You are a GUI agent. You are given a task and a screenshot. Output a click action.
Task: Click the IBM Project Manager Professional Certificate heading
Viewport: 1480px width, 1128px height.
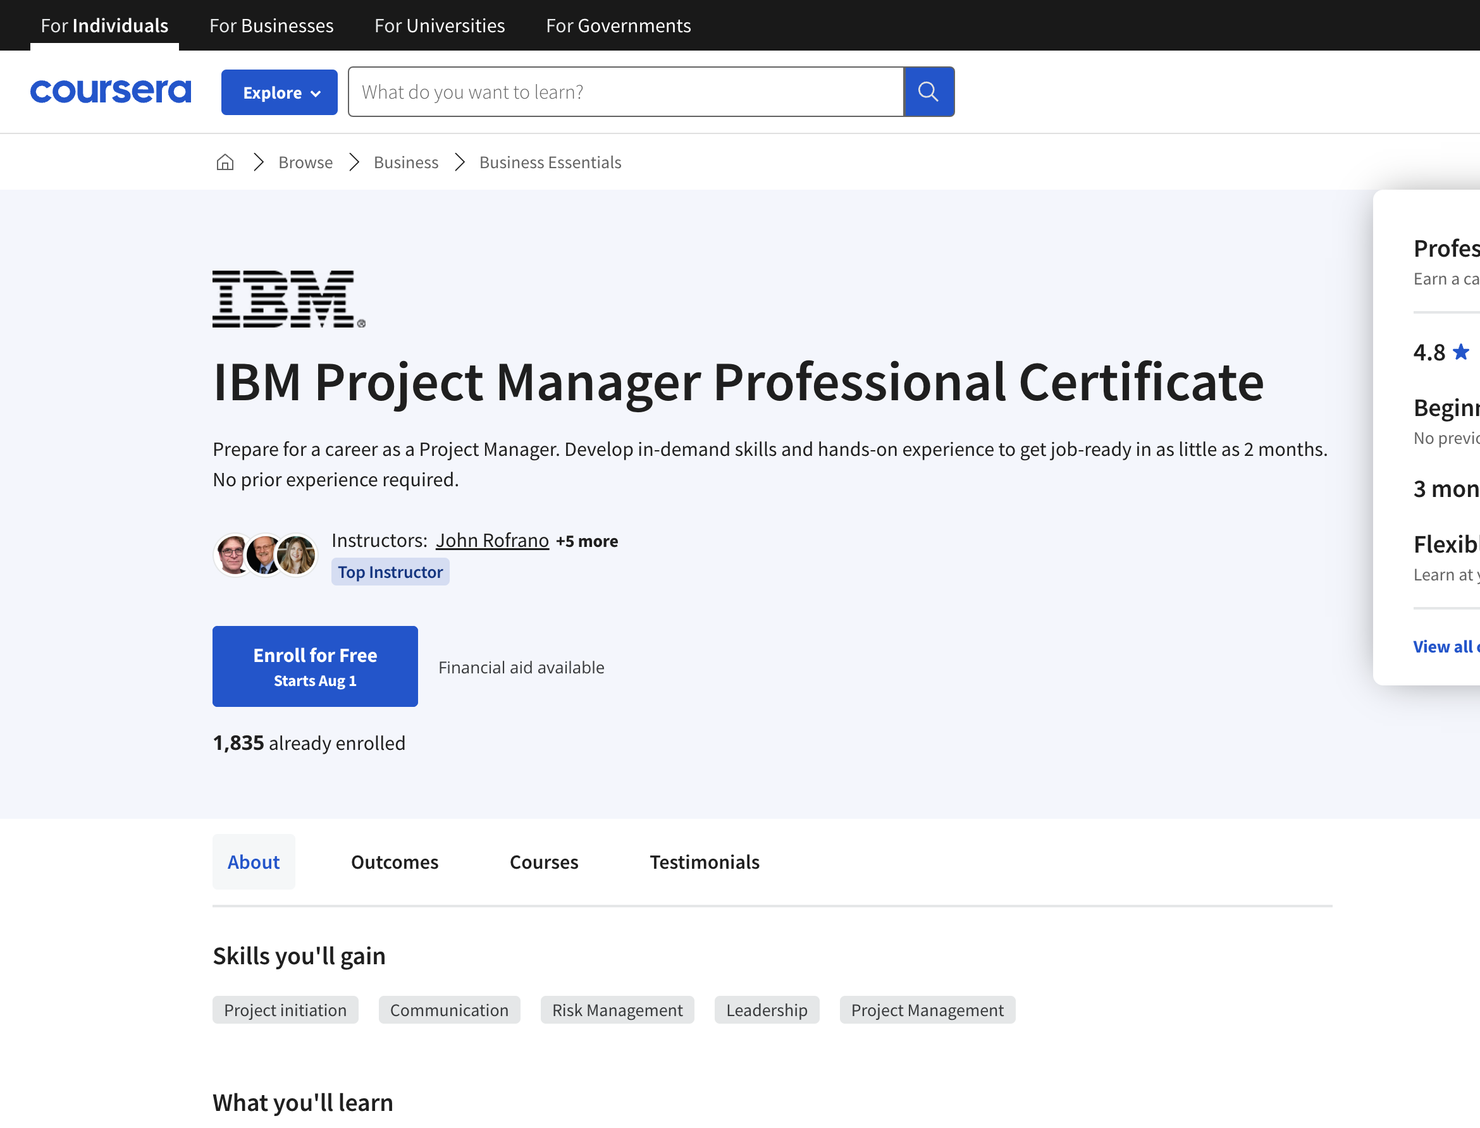[x=738, y=382]
